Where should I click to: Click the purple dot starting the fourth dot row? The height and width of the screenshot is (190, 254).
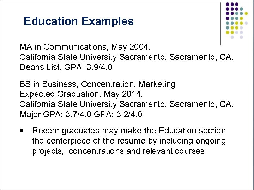click(228, 18)
